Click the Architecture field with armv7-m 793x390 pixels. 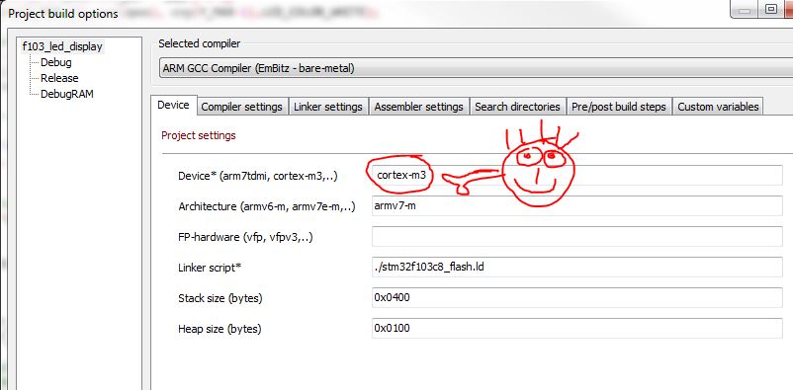[577, 206]
